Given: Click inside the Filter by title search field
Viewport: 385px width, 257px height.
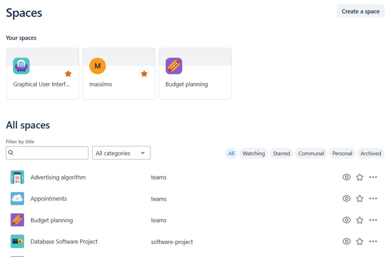Looking at the screenshot, I should click(x=47, y=153).
